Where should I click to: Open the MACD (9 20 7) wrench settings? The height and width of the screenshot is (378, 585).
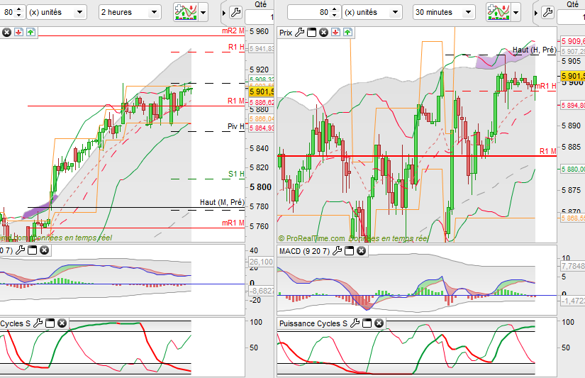337,251
